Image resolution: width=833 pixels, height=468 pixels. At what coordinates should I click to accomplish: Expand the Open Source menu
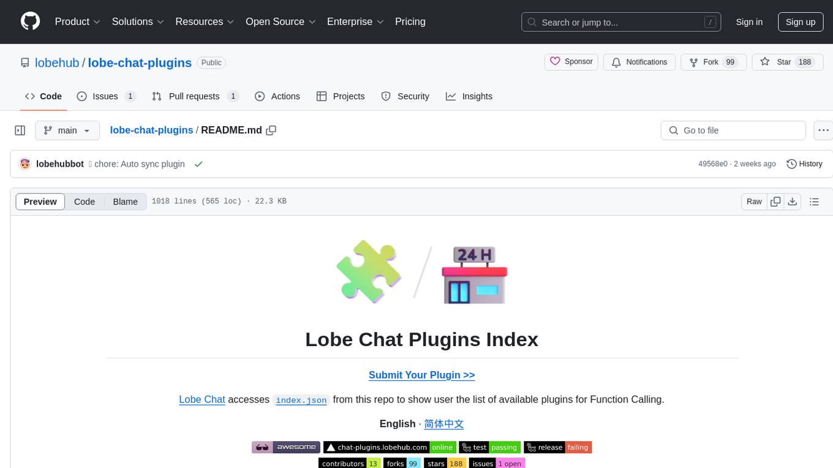tap(281, 21)
